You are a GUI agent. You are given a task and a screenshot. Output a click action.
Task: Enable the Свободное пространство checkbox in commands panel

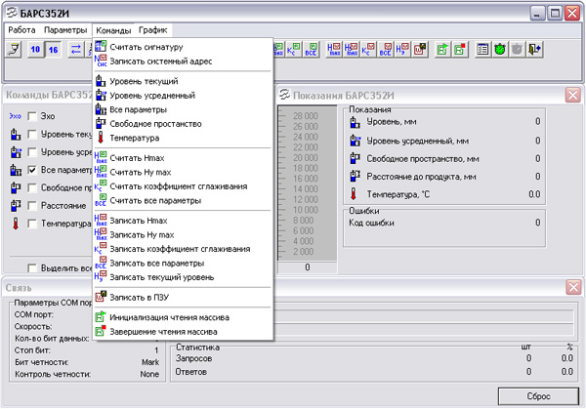pos(32,187)
